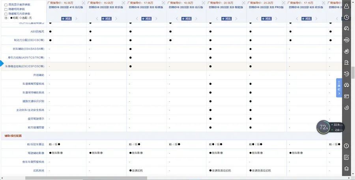The image size is (355, 180).
Task: Toggle 隐藏相同参数 checkbox
Action: pyautogui.click(x=6, y=9)
